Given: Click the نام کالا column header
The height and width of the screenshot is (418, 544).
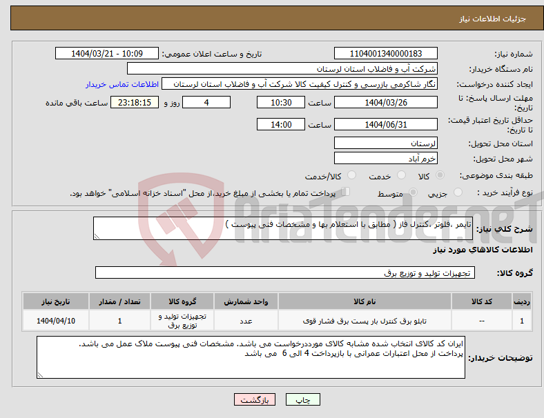Looking at the screenshot, I should coord(365,301).
